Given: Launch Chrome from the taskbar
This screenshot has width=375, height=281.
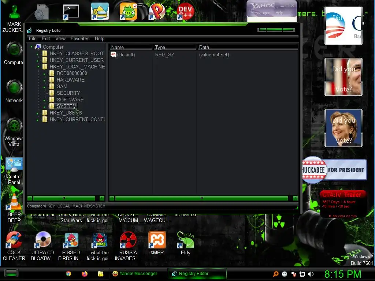Looking at the screenshot, I should tap(68, 274).
